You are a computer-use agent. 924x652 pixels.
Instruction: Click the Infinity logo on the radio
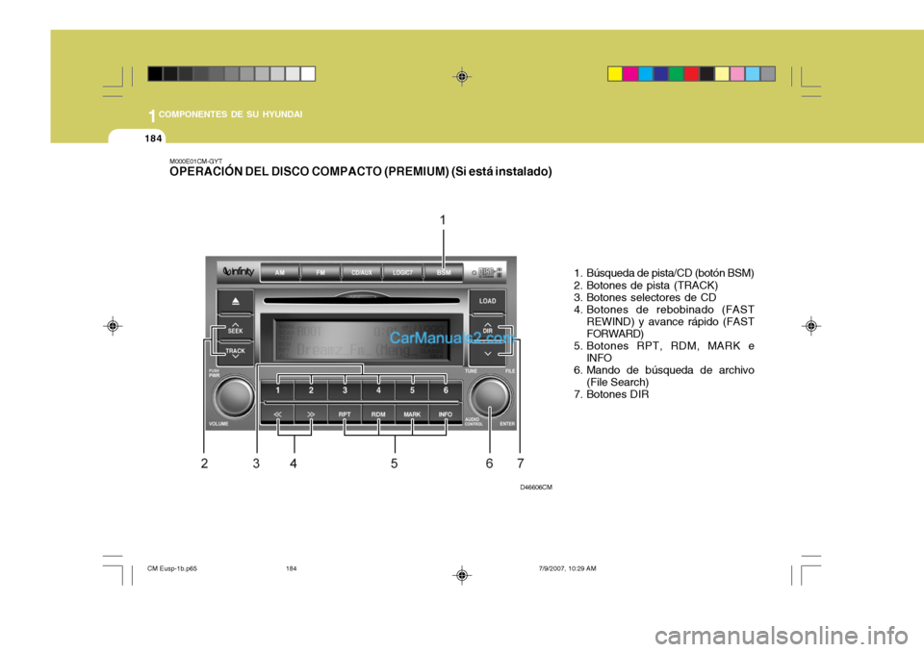point(239,271)
